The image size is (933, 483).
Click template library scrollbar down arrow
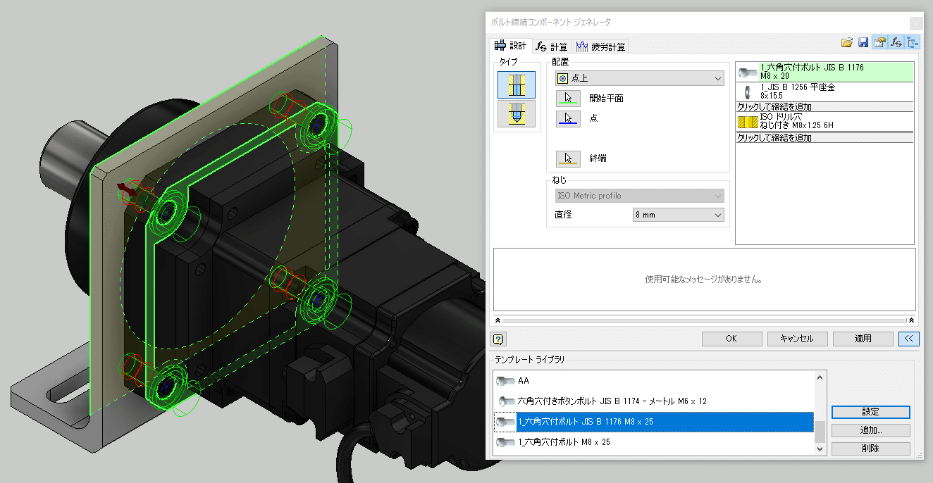point(820,448)
